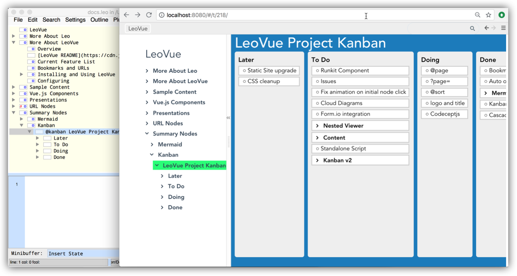Image resolution: width=517 pixels, height=276 pixels.
Task: Open the ?page= card in Doing
Action: coord(444,81)
